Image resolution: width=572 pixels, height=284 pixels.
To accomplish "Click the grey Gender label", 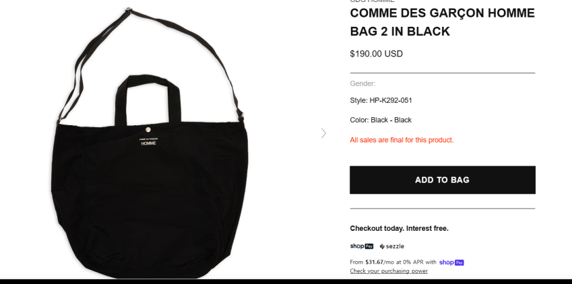I will [362, 83].
